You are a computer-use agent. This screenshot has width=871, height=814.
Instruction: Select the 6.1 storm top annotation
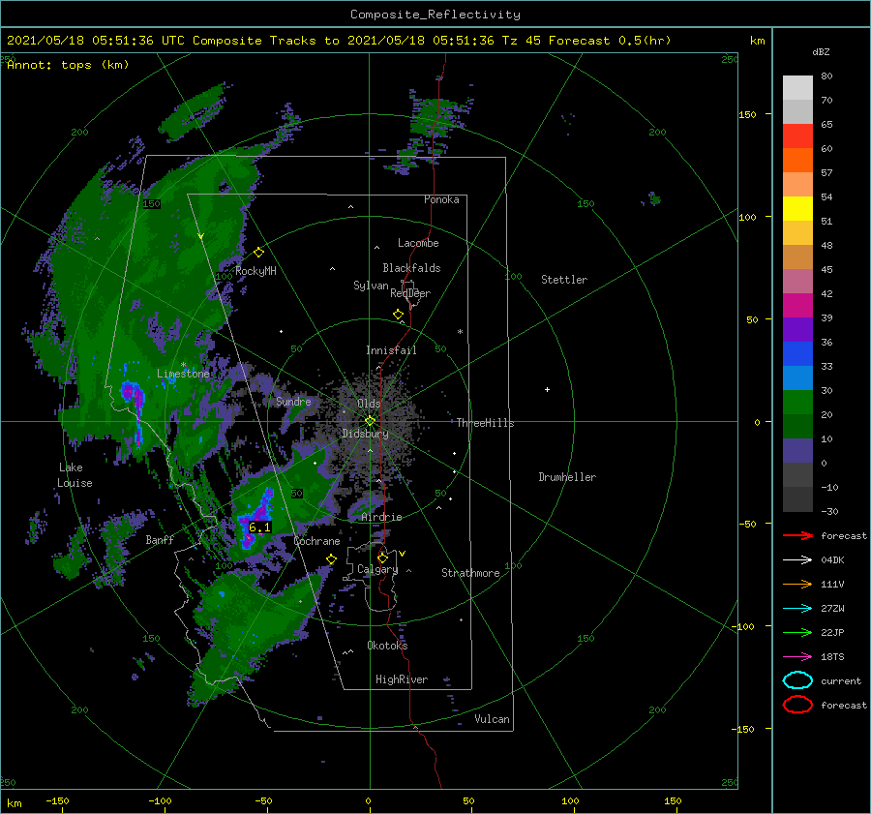[260, 528]
